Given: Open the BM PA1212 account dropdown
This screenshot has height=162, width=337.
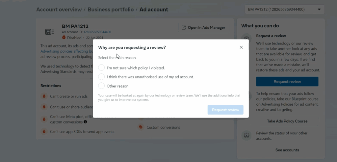Looking at the screenshot, I should (x=284, y=10).
